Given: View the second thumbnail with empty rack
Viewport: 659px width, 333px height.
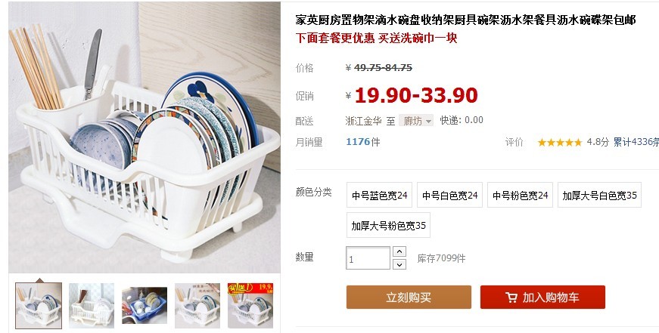Looking at the screenshot, I should pos(92,305).
